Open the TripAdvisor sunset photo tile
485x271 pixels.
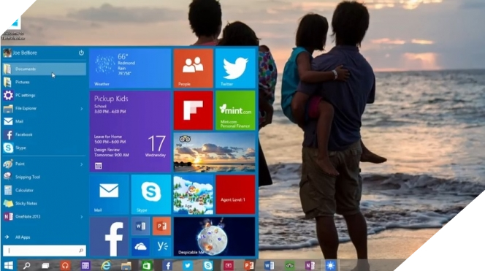pos(214,153)
